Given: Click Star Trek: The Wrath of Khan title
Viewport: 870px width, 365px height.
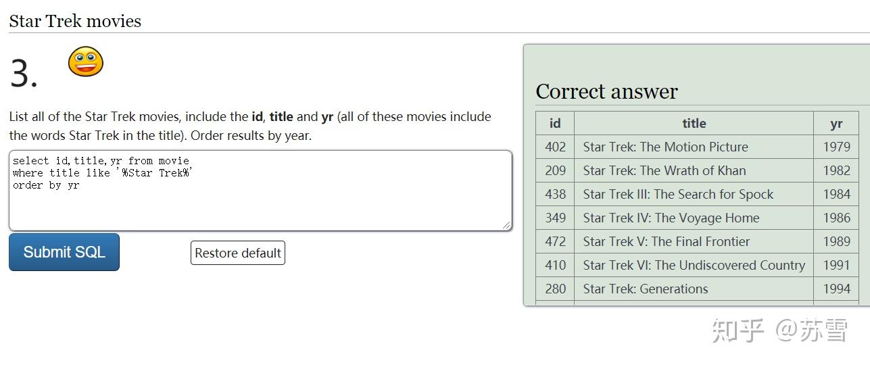Looking at the screenshot, I should point(664,170).
